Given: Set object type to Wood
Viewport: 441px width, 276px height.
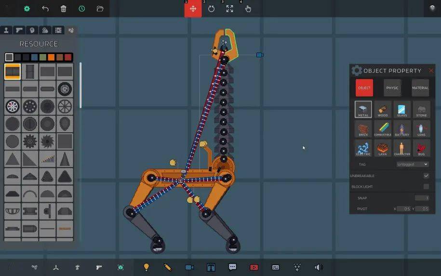Looking at the screenshot, I should click(383, 109).
